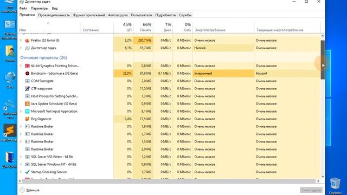Screen dimensions: 347x195
Task: Click the Фоновые процессы (26) group heading
Action: pyautogui.click(x=43, y=57)
